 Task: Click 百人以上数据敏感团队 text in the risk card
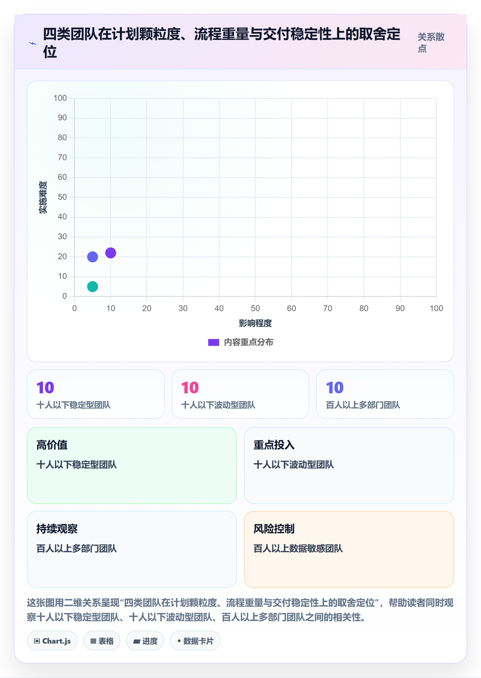(x=298, y=549)
